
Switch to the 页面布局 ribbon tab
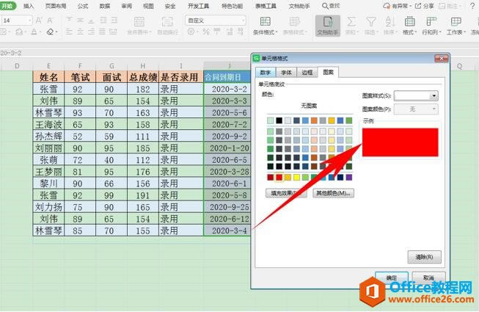(56, 6)
